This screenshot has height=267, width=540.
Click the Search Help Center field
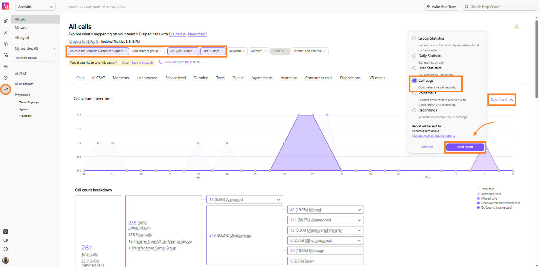[x=500, y=7]
